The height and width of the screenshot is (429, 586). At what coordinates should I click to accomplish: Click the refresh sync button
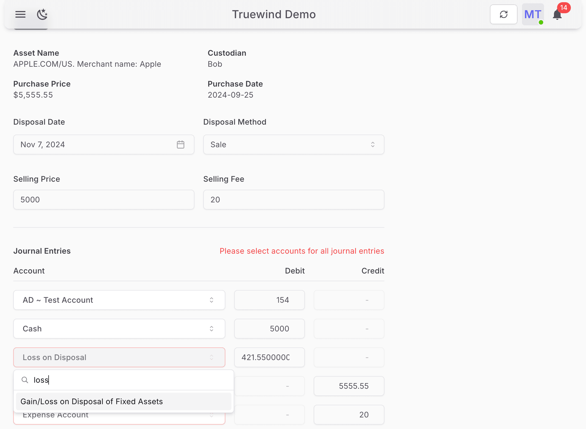503,14
